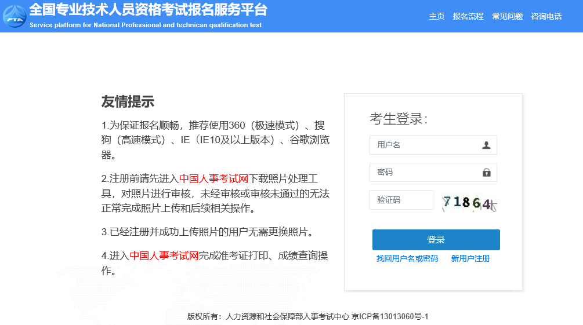The width and height of the screenshot is (583, 325).
Task: Click the 全国专业技术人员资格考试报名服务平台 site title
Action: (148, 10)
